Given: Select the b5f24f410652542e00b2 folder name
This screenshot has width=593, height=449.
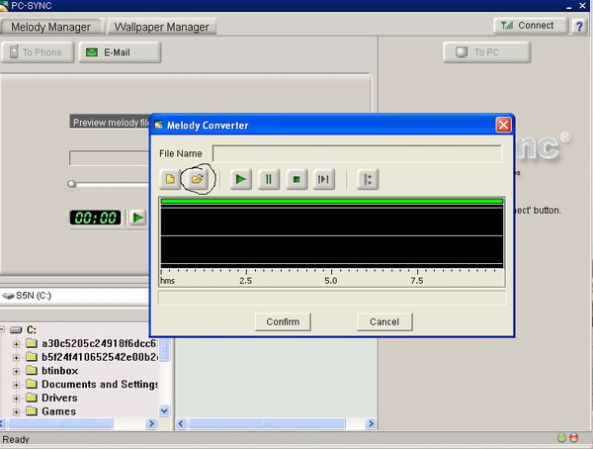Looking at the screenshot, I should 100,357.
